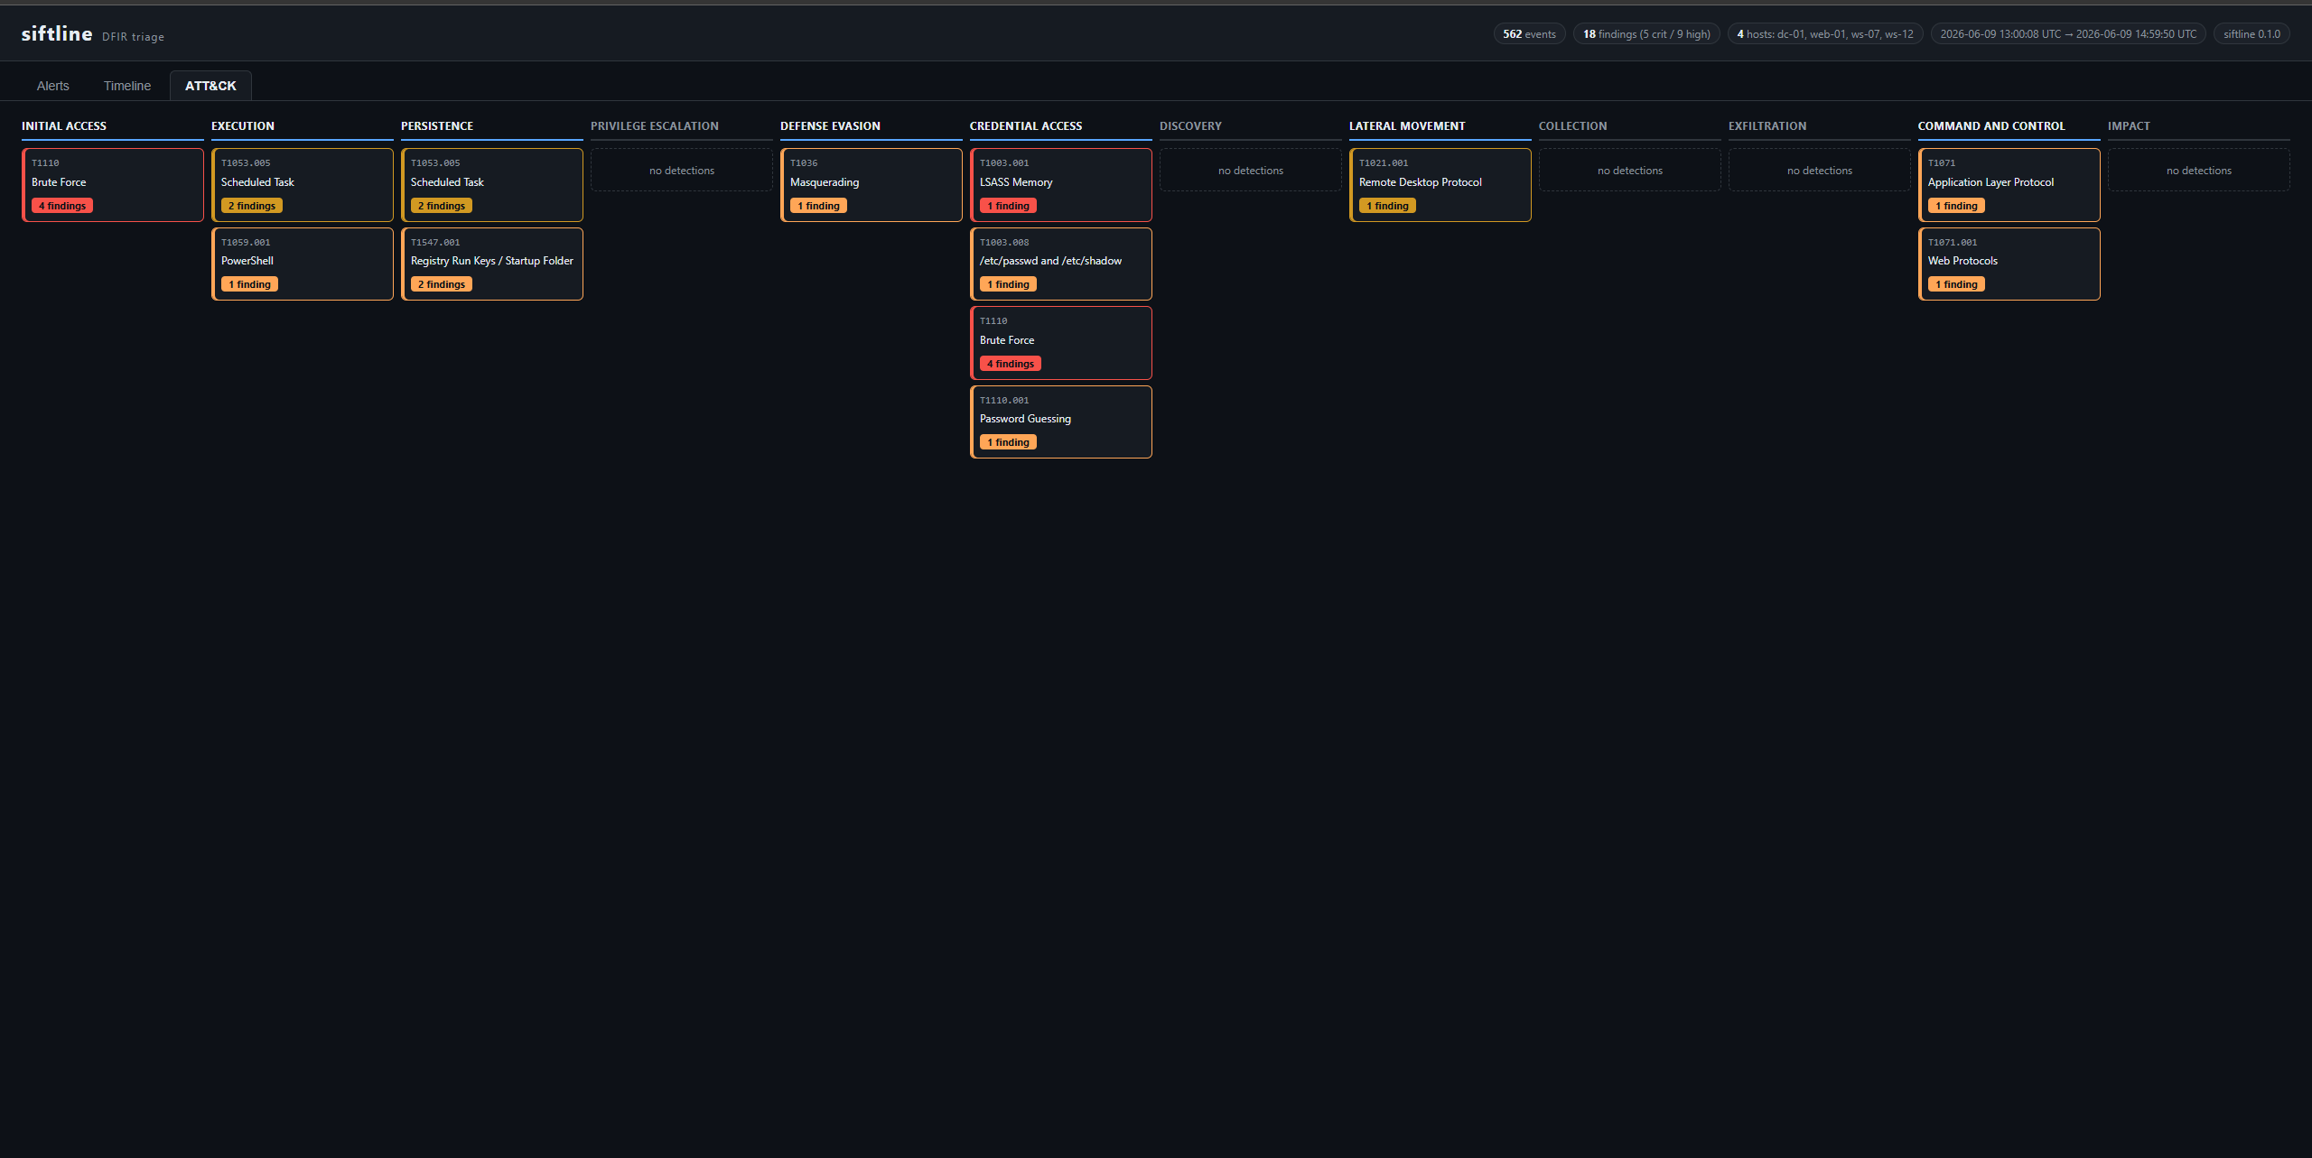Click 'no detections' box under Privilege Escalation
This screenshot has height=1158, width=2312.
[x=682, y=170]
